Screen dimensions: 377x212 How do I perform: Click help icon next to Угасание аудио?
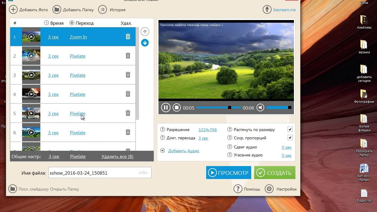pyautogui.click(x=230, y=155)
